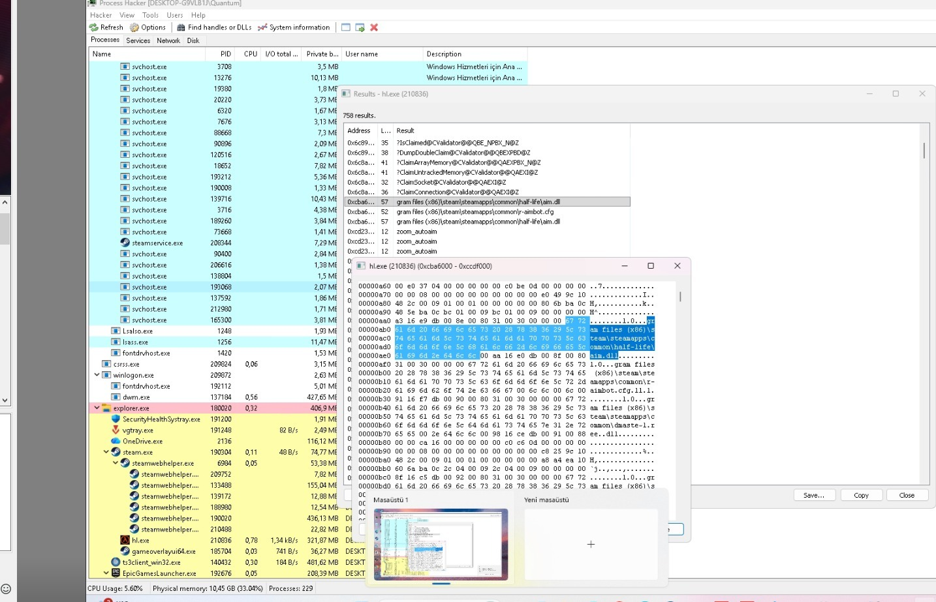Add a new desktop with Yeni masaüstü
This screenshot has height=602, width=936.
591,544
